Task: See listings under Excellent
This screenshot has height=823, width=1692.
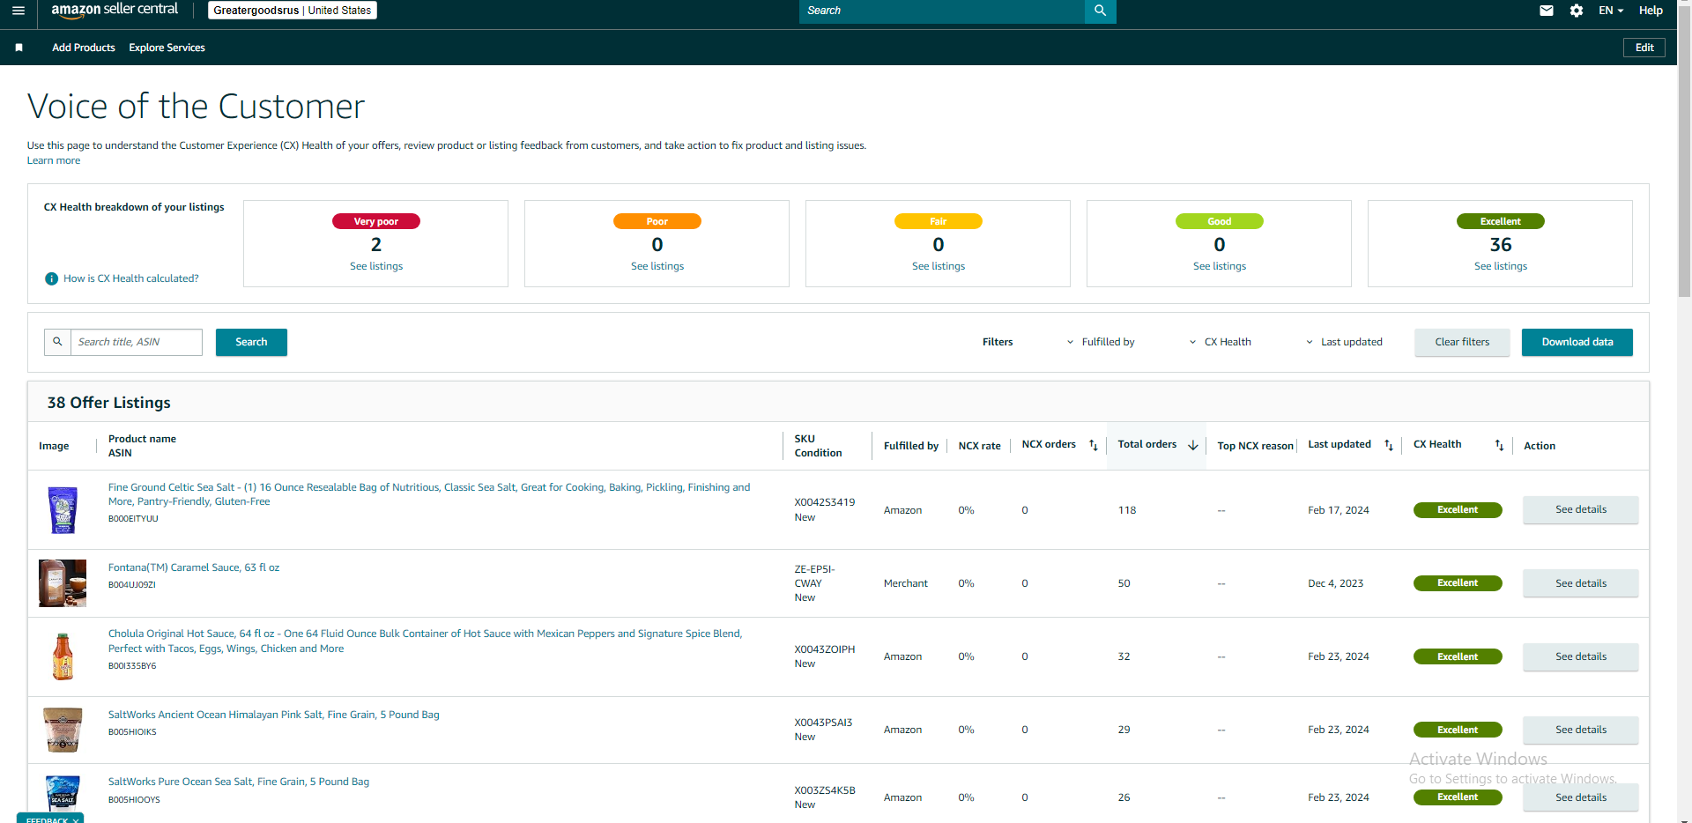Action: (x=1501, y=266)
